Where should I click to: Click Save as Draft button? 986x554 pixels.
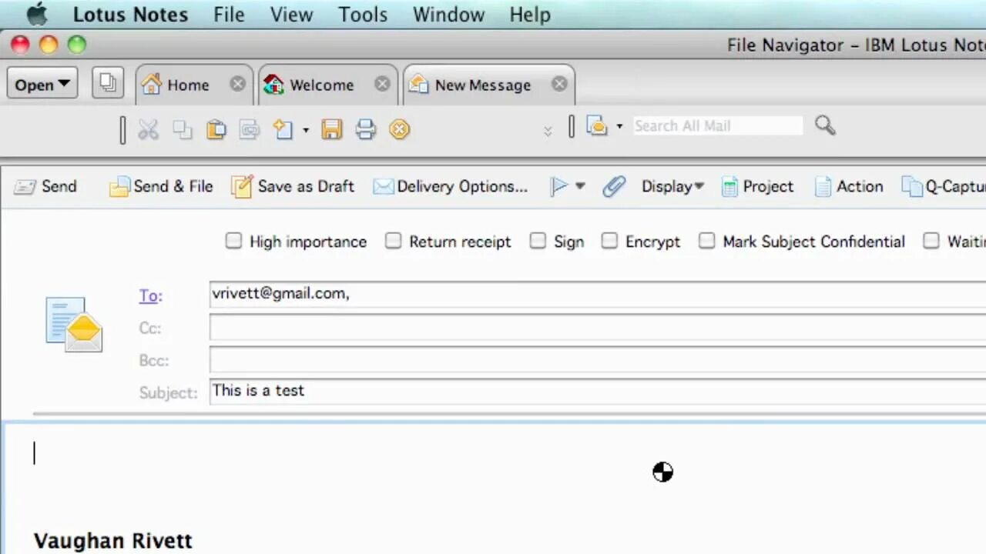293,186
